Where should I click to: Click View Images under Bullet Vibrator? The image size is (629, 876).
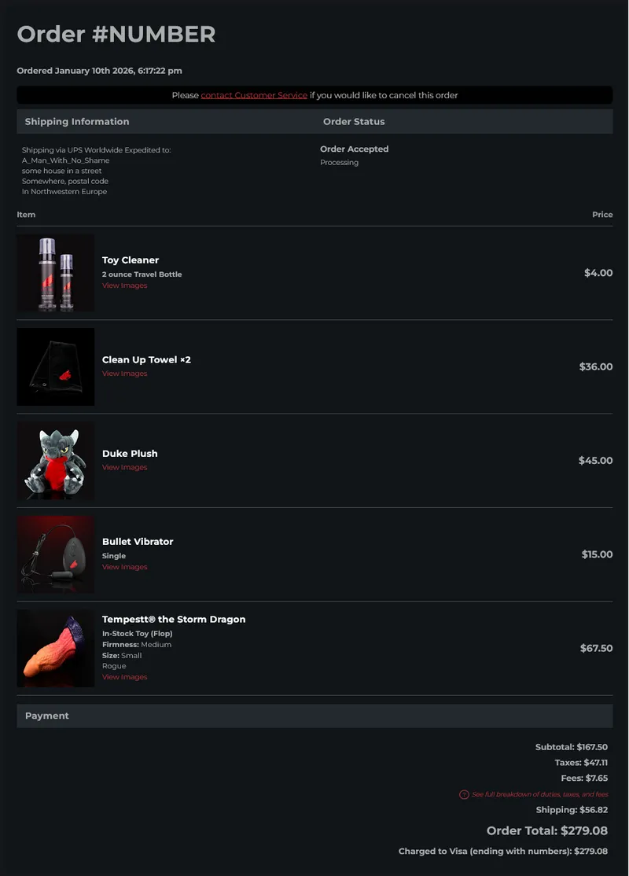124,567
